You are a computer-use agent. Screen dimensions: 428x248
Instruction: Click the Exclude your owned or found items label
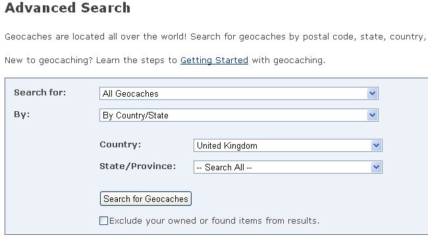tap(214, 220)
